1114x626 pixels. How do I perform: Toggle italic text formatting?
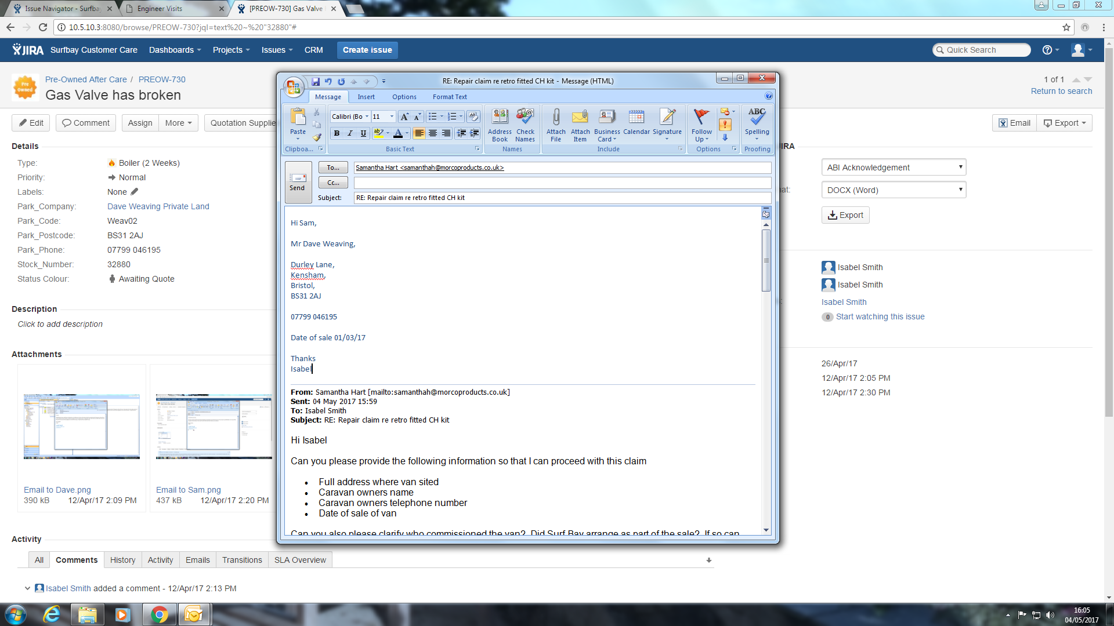click(x=350, y=133)
